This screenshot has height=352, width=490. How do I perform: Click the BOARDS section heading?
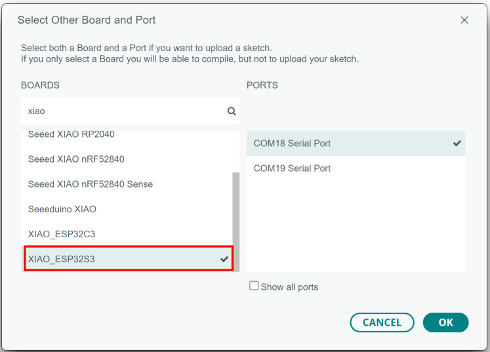click(40, 85)
